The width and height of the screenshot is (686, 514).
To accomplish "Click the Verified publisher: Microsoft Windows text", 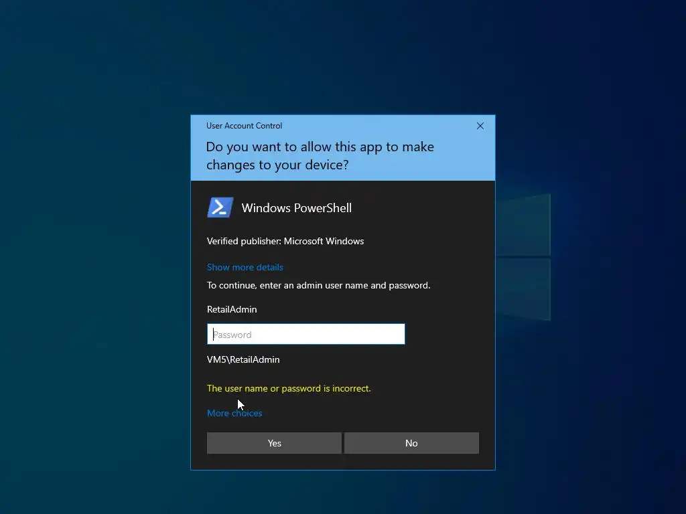I will 285,241.
